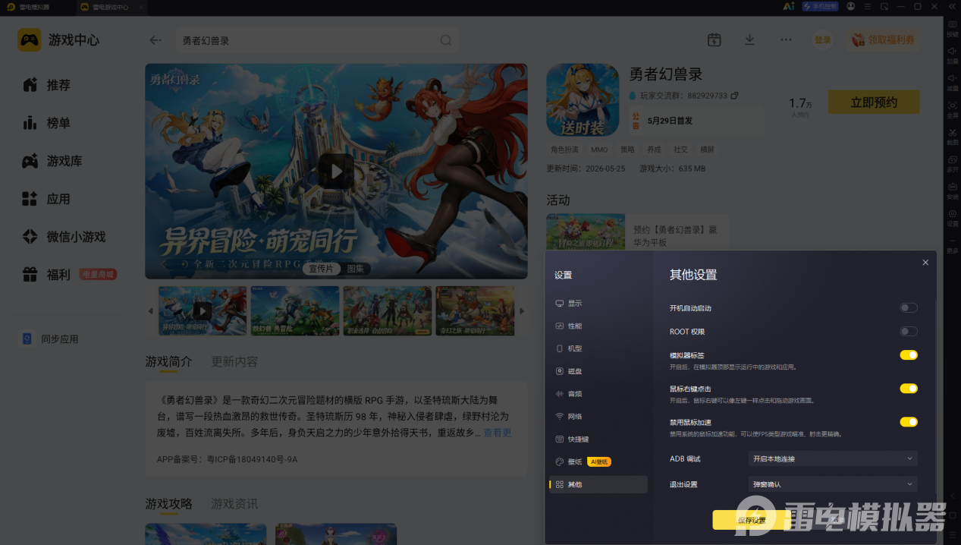Switch to the 雷电游戏中心 tab in title bar
The height and width of the screenshot is (545, 961).
point(111,7)
